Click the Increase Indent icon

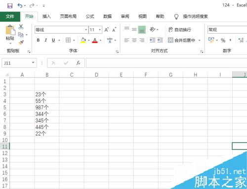160,40
